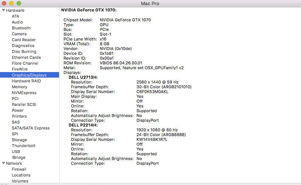Select PCI in the sidebar
301x185 pixels.
pos(15,99)
